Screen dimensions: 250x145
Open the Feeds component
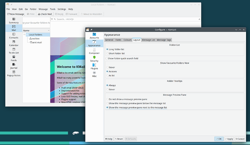[14, 59]
